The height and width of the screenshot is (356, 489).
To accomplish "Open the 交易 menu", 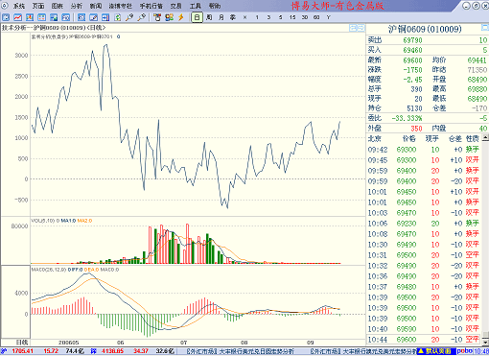I will click(x=175, y=6).
